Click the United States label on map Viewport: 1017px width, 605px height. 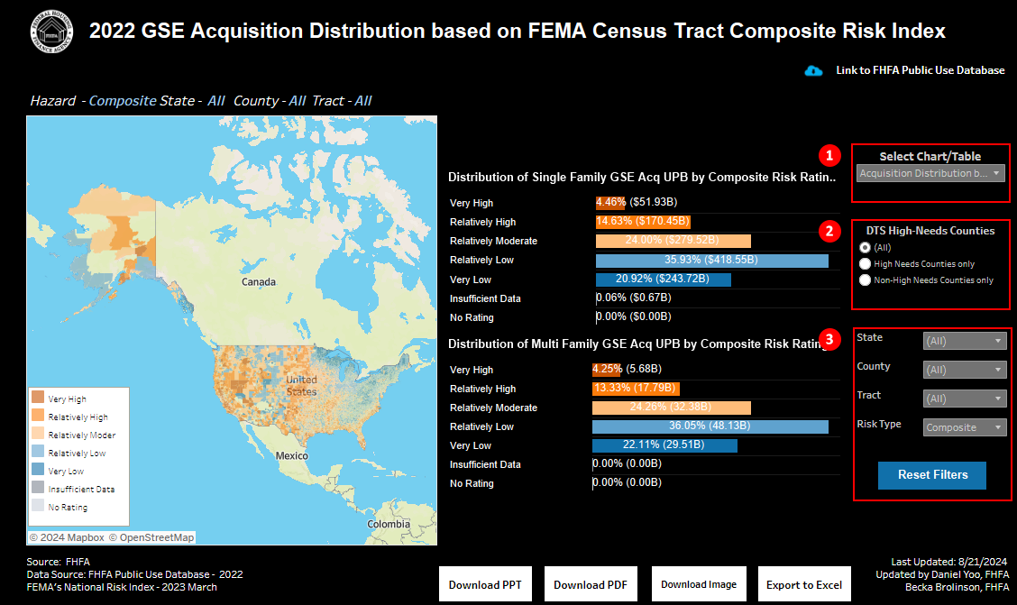click(302, 386)
